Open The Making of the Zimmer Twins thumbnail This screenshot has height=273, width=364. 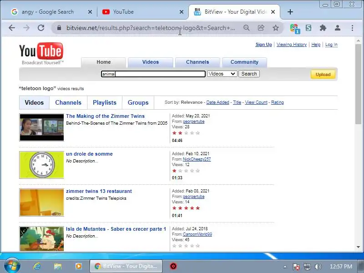click(x=41, y=127)
